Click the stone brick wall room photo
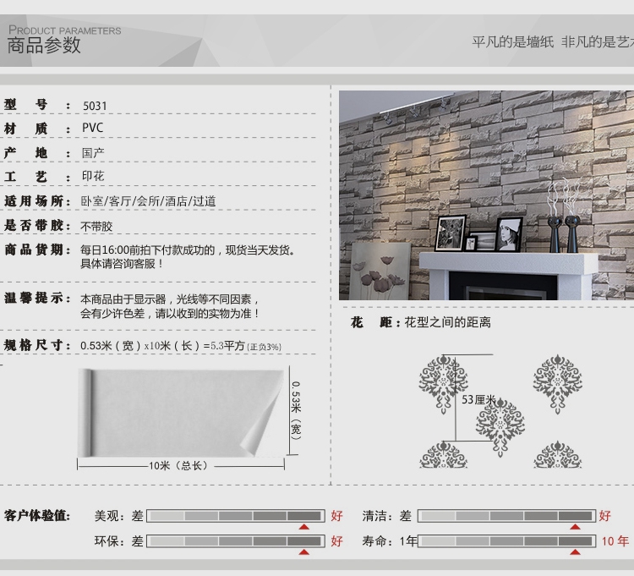 pyautogui.click(x=486, y=195)
